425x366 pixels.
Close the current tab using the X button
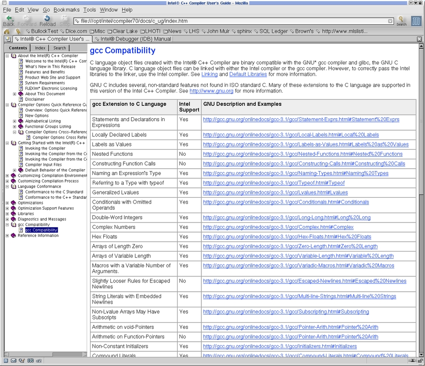419,39
